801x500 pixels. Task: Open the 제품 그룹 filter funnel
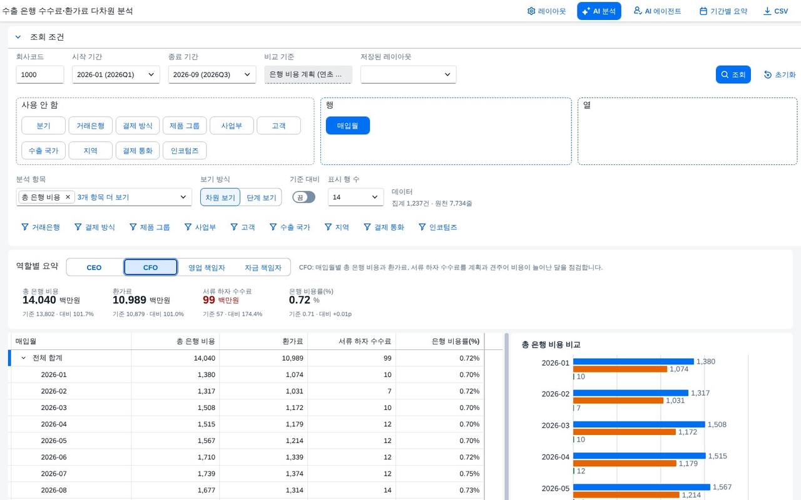pyautogui.click(x=150, y=227)
